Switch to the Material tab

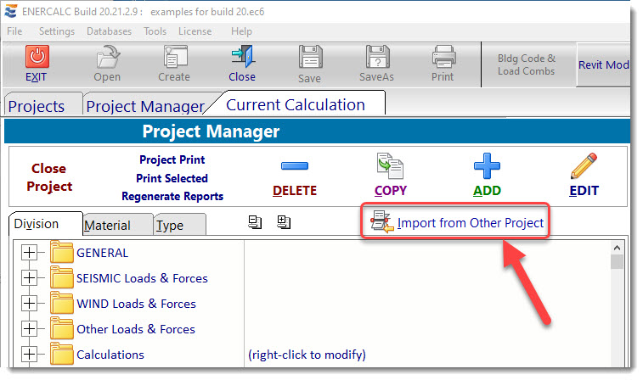[107, 226]
